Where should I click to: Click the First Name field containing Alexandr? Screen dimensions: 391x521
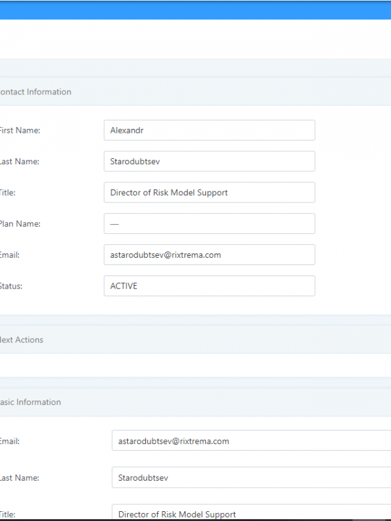(209, 130)
